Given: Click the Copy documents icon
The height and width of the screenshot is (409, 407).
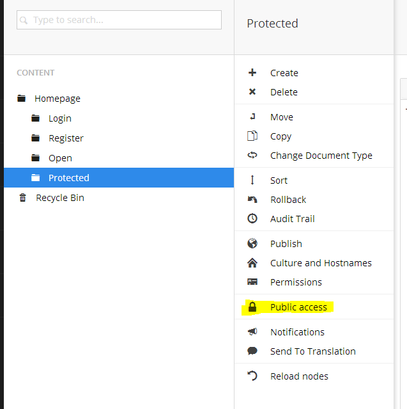Looking at the screenshot, I should (252, 136).
